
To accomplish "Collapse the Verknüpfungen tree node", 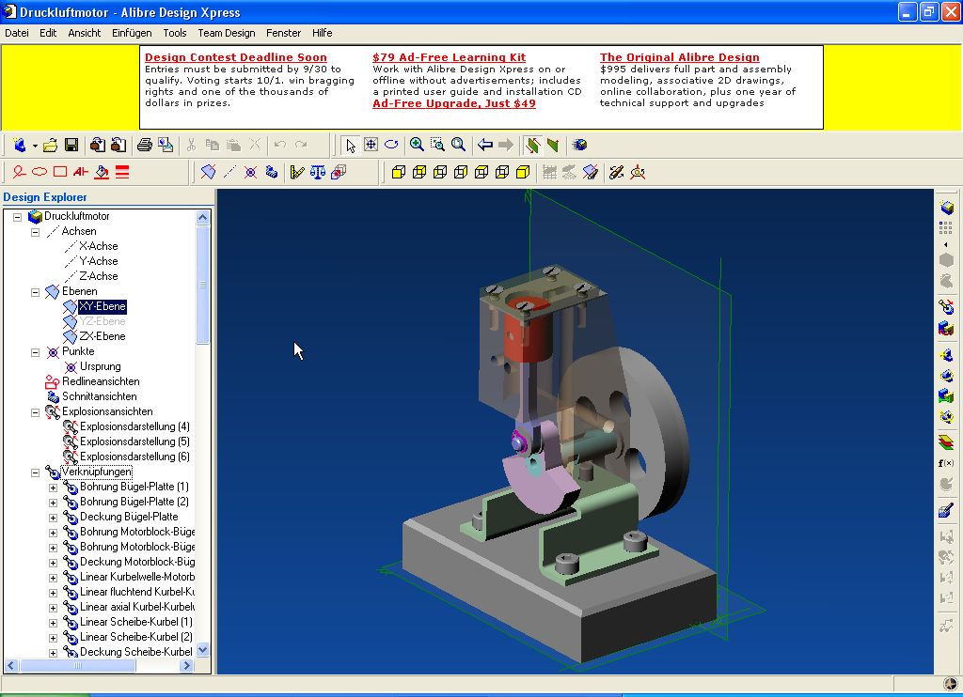I will (x=35, y=472).
